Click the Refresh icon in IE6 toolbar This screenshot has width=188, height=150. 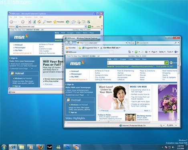click(x=34, y=22)
